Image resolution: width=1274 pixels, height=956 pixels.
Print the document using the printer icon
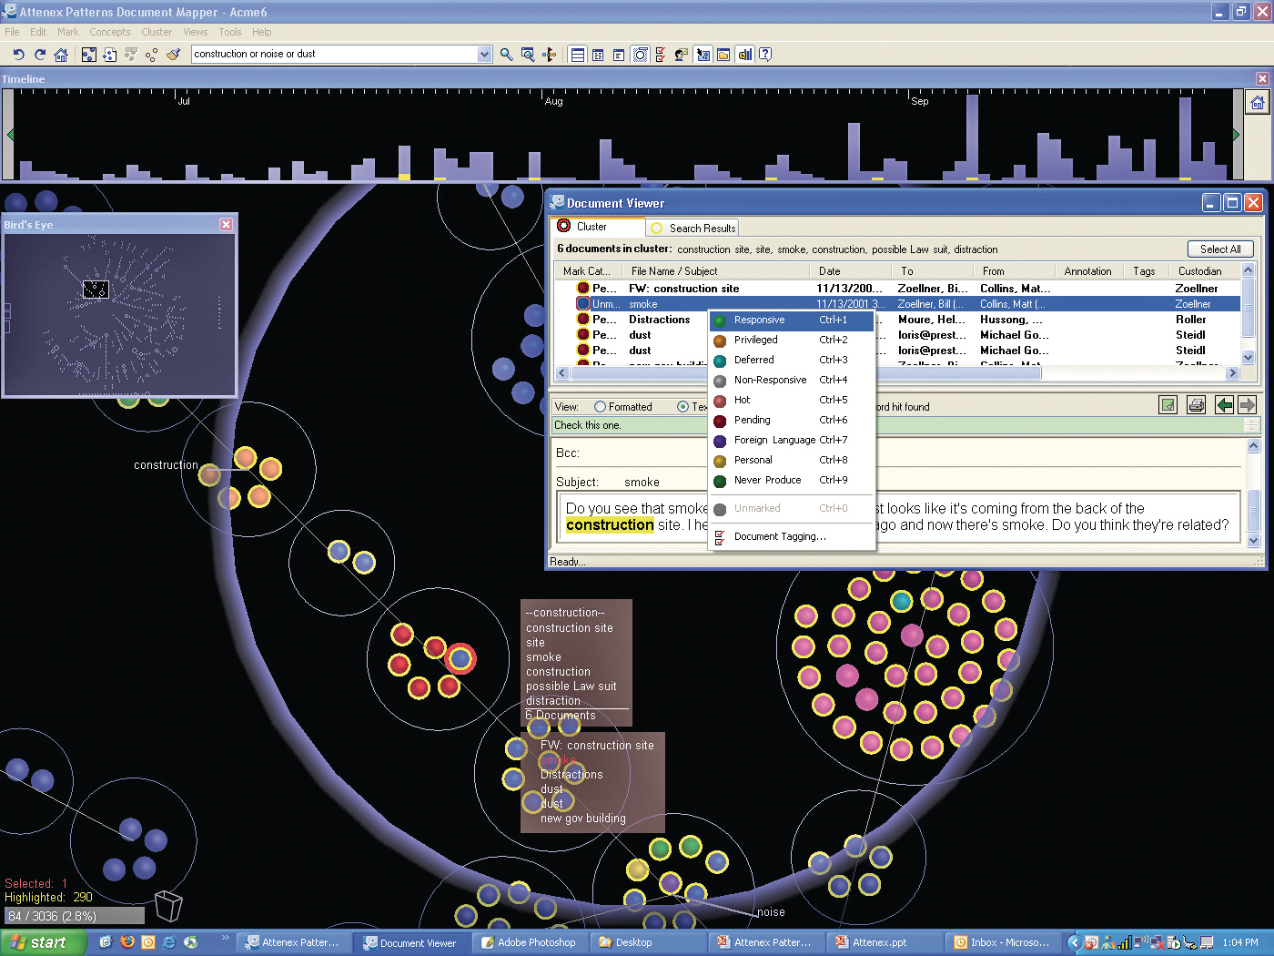(x=1196, y=405)
